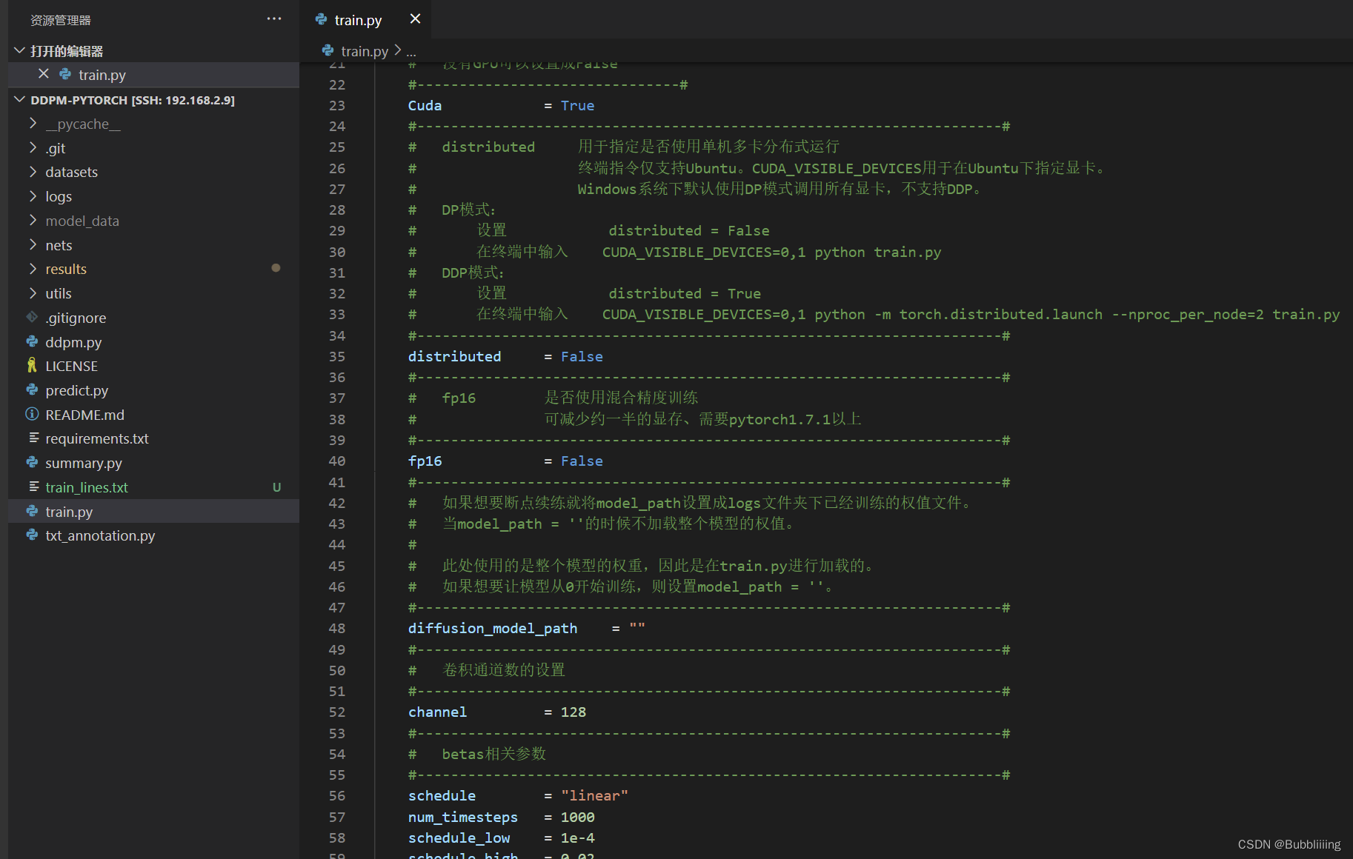Viewport: 1353px width, 859px height.
Task: Click train.py breadcrumb item
Action: [x=365, y=51]
